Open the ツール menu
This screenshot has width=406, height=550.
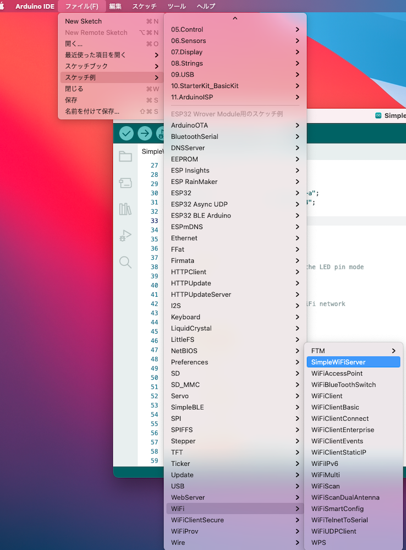pos(177,6)
